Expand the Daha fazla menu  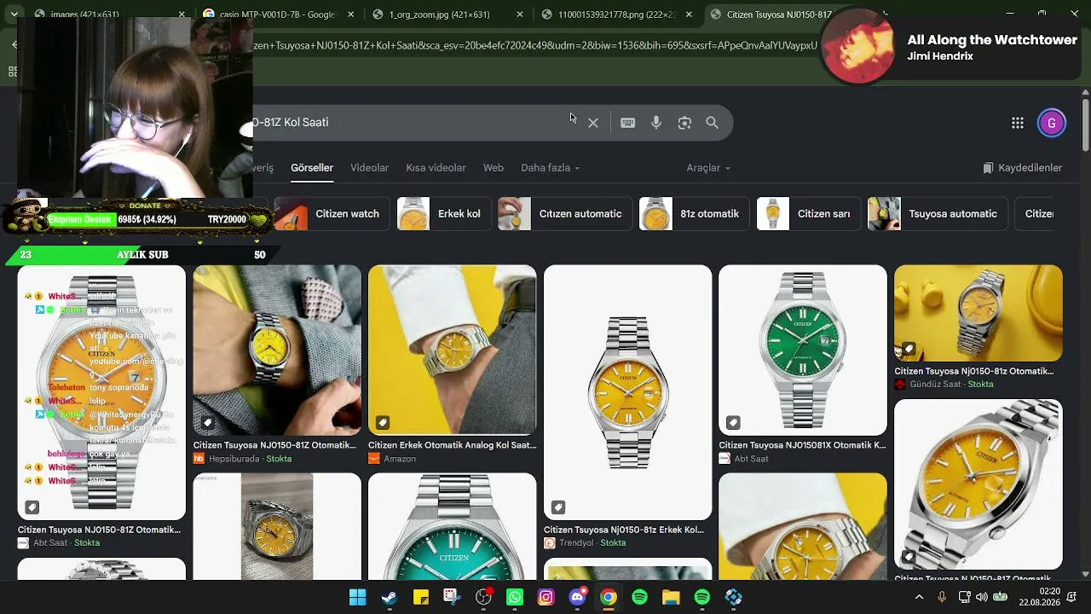pos(551,168)
